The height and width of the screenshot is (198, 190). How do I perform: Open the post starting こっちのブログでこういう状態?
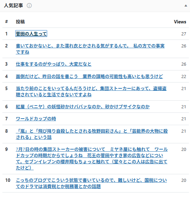91,183
